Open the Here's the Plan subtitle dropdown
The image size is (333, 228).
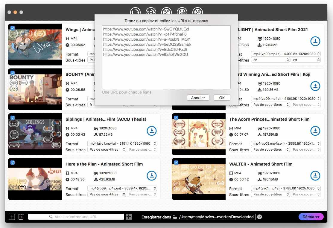107,194
